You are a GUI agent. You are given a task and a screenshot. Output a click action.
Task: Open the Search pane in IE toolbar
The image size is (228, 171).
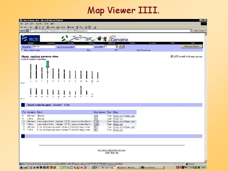pos(50,27)
